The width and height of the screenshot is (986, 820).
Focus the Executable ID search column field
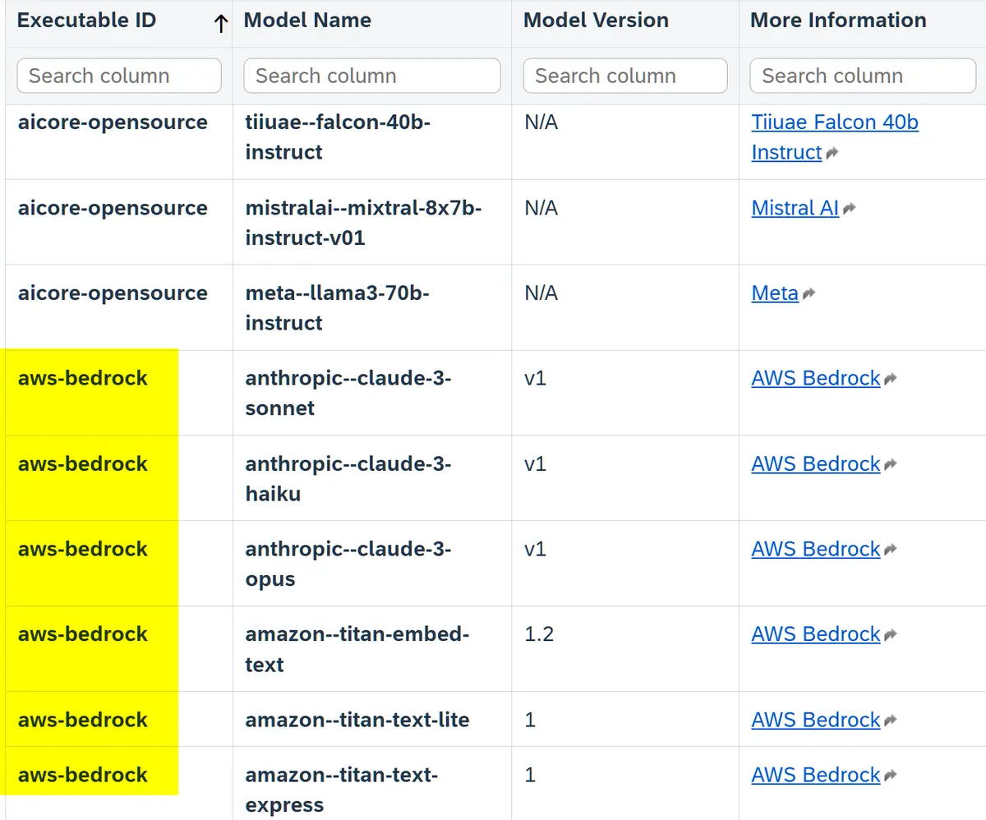pos(119,76)
